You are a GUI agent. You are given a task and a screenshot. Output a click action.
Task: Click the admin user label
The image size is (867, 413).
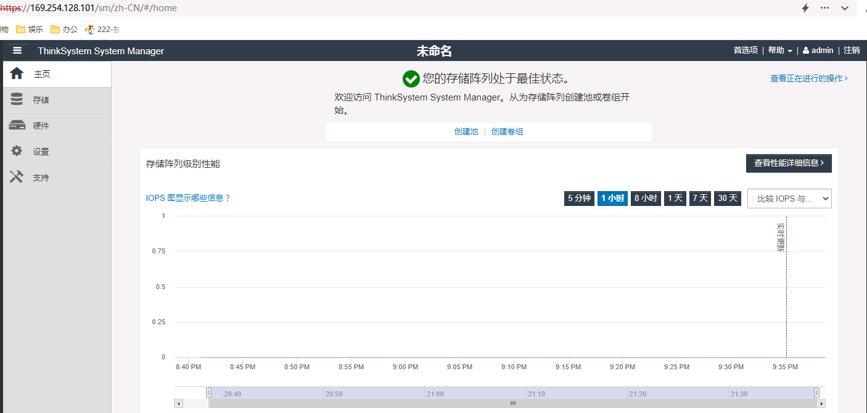(818, 51)
